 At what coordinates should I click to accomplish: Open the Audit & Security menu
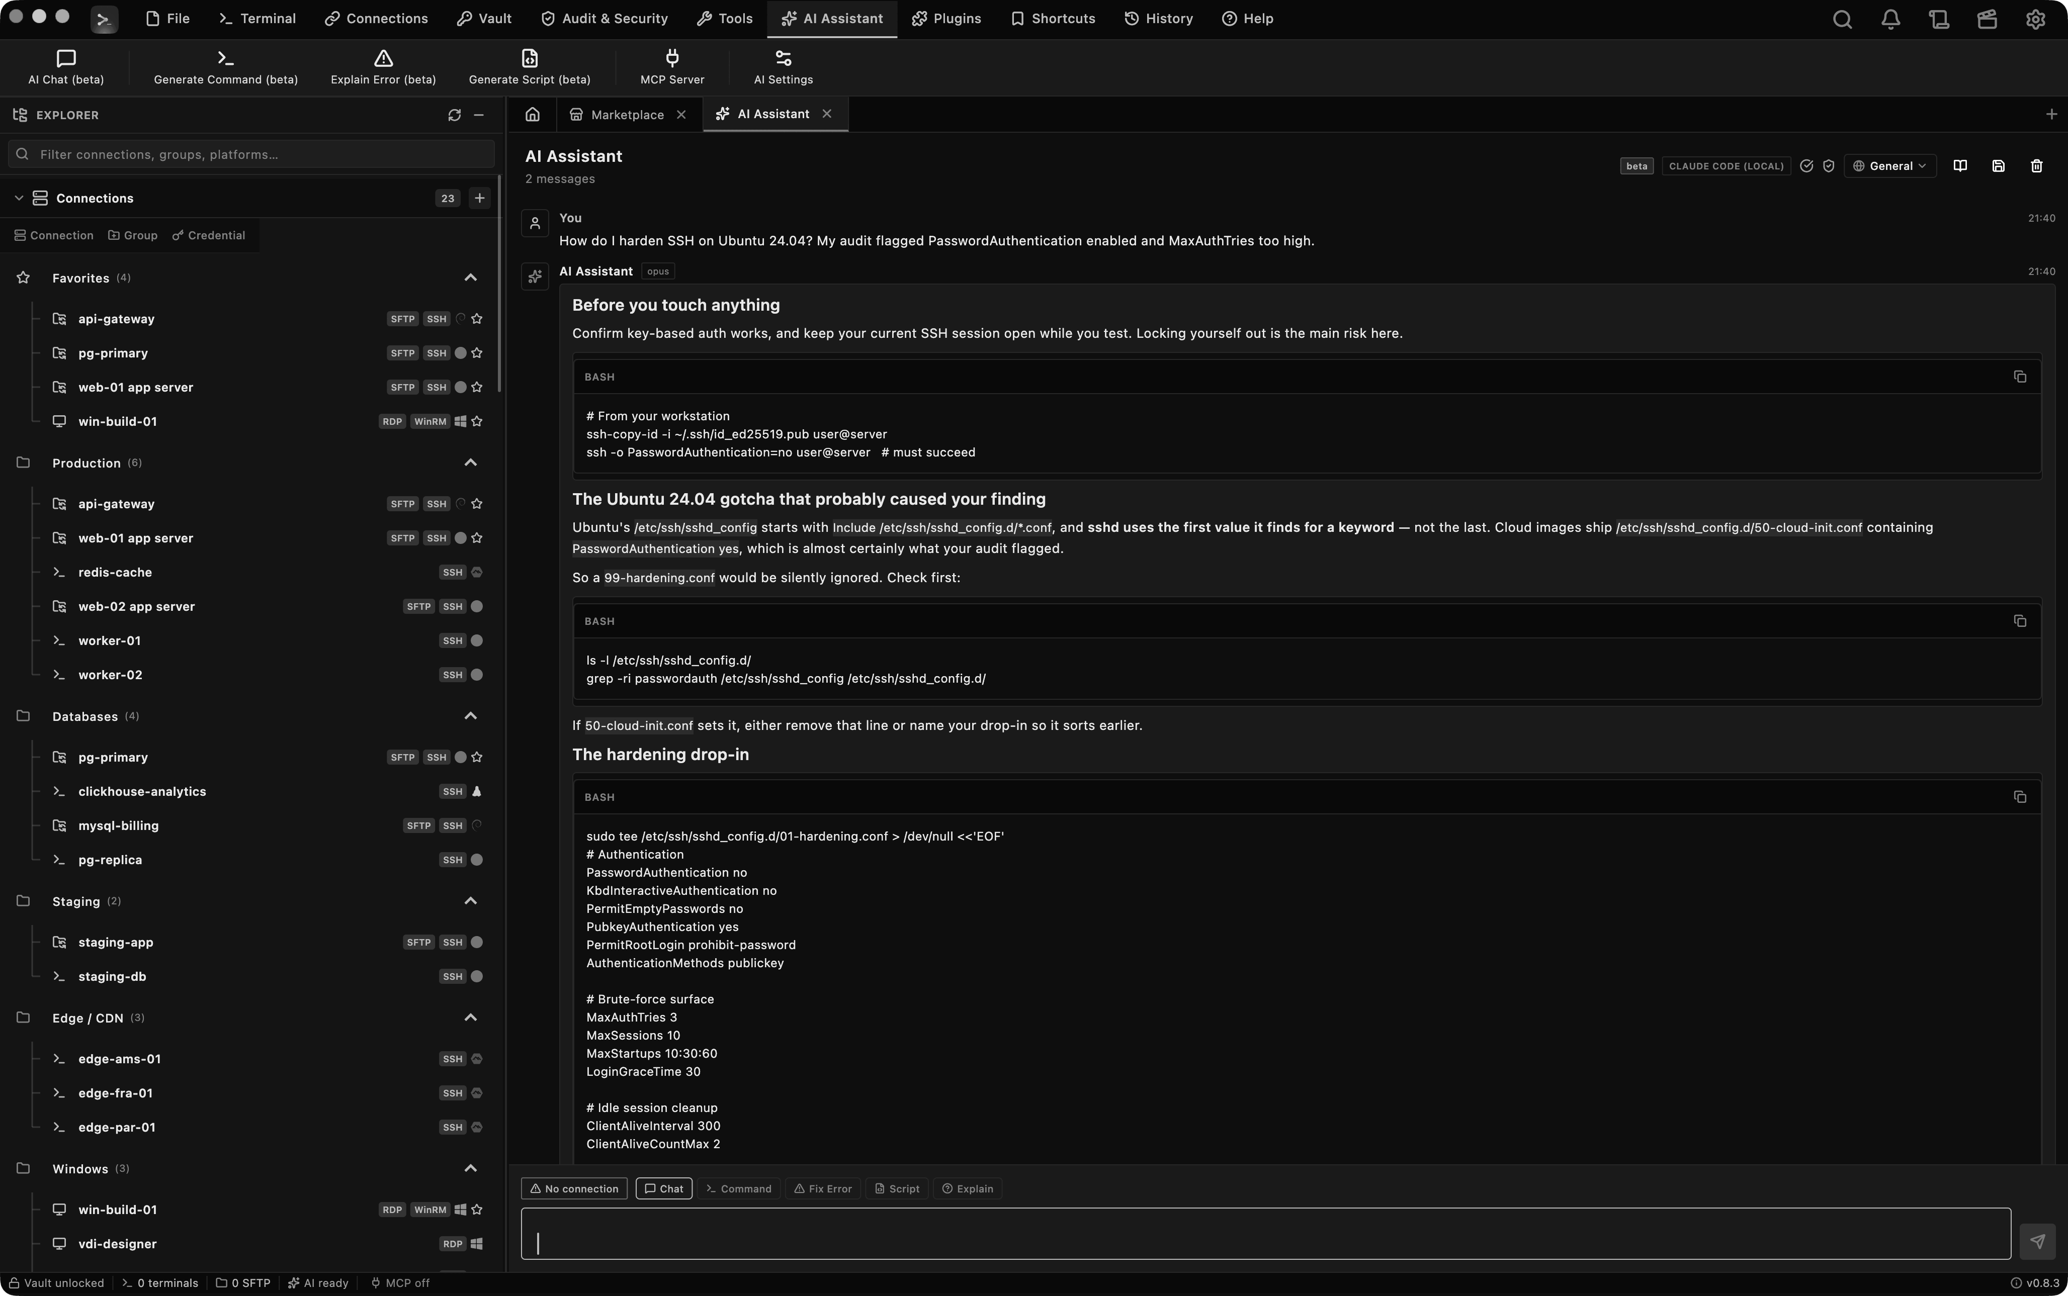coord(605,19)
